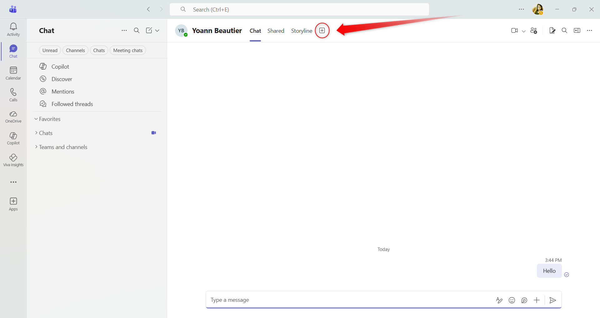The height and width of the screenshot is (318, 600).
Task: Open Calendar from the app rail
Action: (13, 73)
